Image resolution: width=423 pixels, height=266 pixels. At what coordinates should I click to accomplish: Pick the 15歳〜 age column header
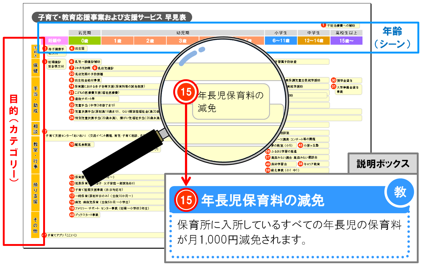tap(346, 41)
